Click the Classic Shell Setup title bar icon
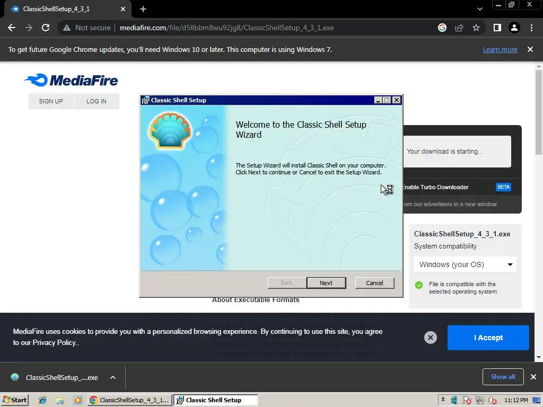The image size is (543, 407). 145,100
